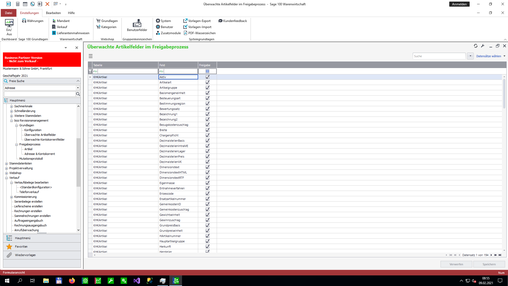Toggle Freigabe checkbox for Aktiv
508x286 pixels.
[x=207, y=77]
